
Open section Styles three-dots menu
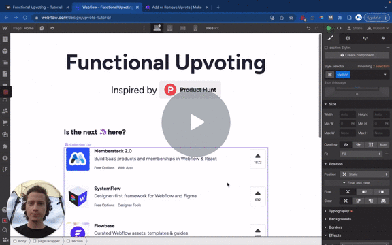tap(388, 48)
